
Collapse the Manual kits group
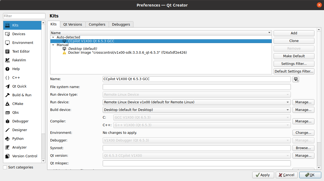53,45
